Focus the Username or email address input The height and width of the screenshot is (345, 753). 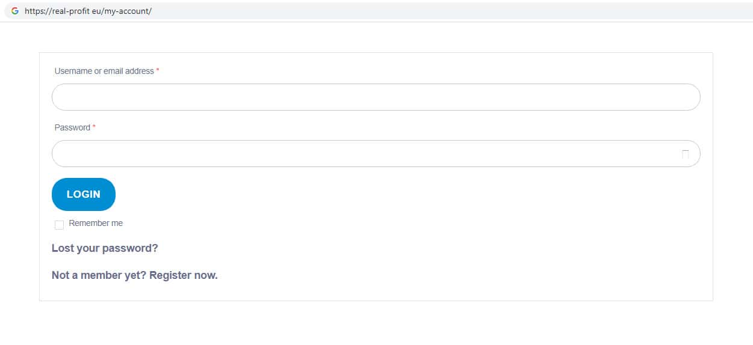click(x=376, y=97)
